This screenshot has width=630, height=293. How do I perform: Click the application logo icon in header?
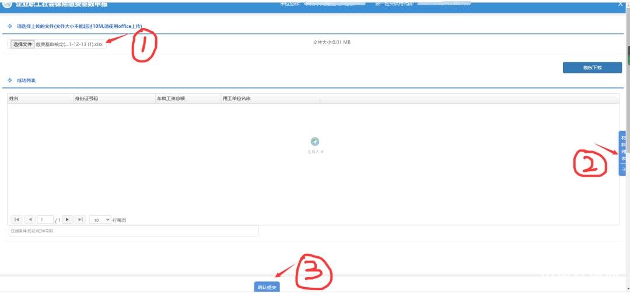[8, 3]
